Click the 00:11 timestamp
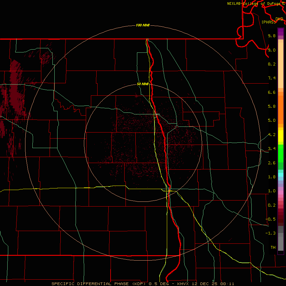The width and height of the screenshot is (286, 286). 227,284
